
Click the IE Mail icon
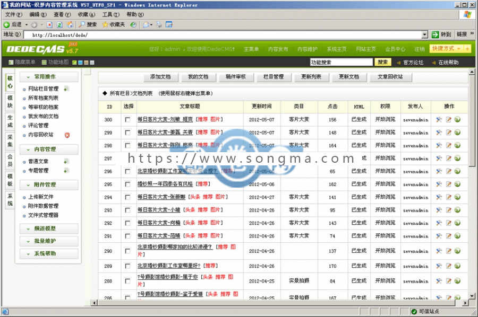pyautogui.click(x=147, y=24)
